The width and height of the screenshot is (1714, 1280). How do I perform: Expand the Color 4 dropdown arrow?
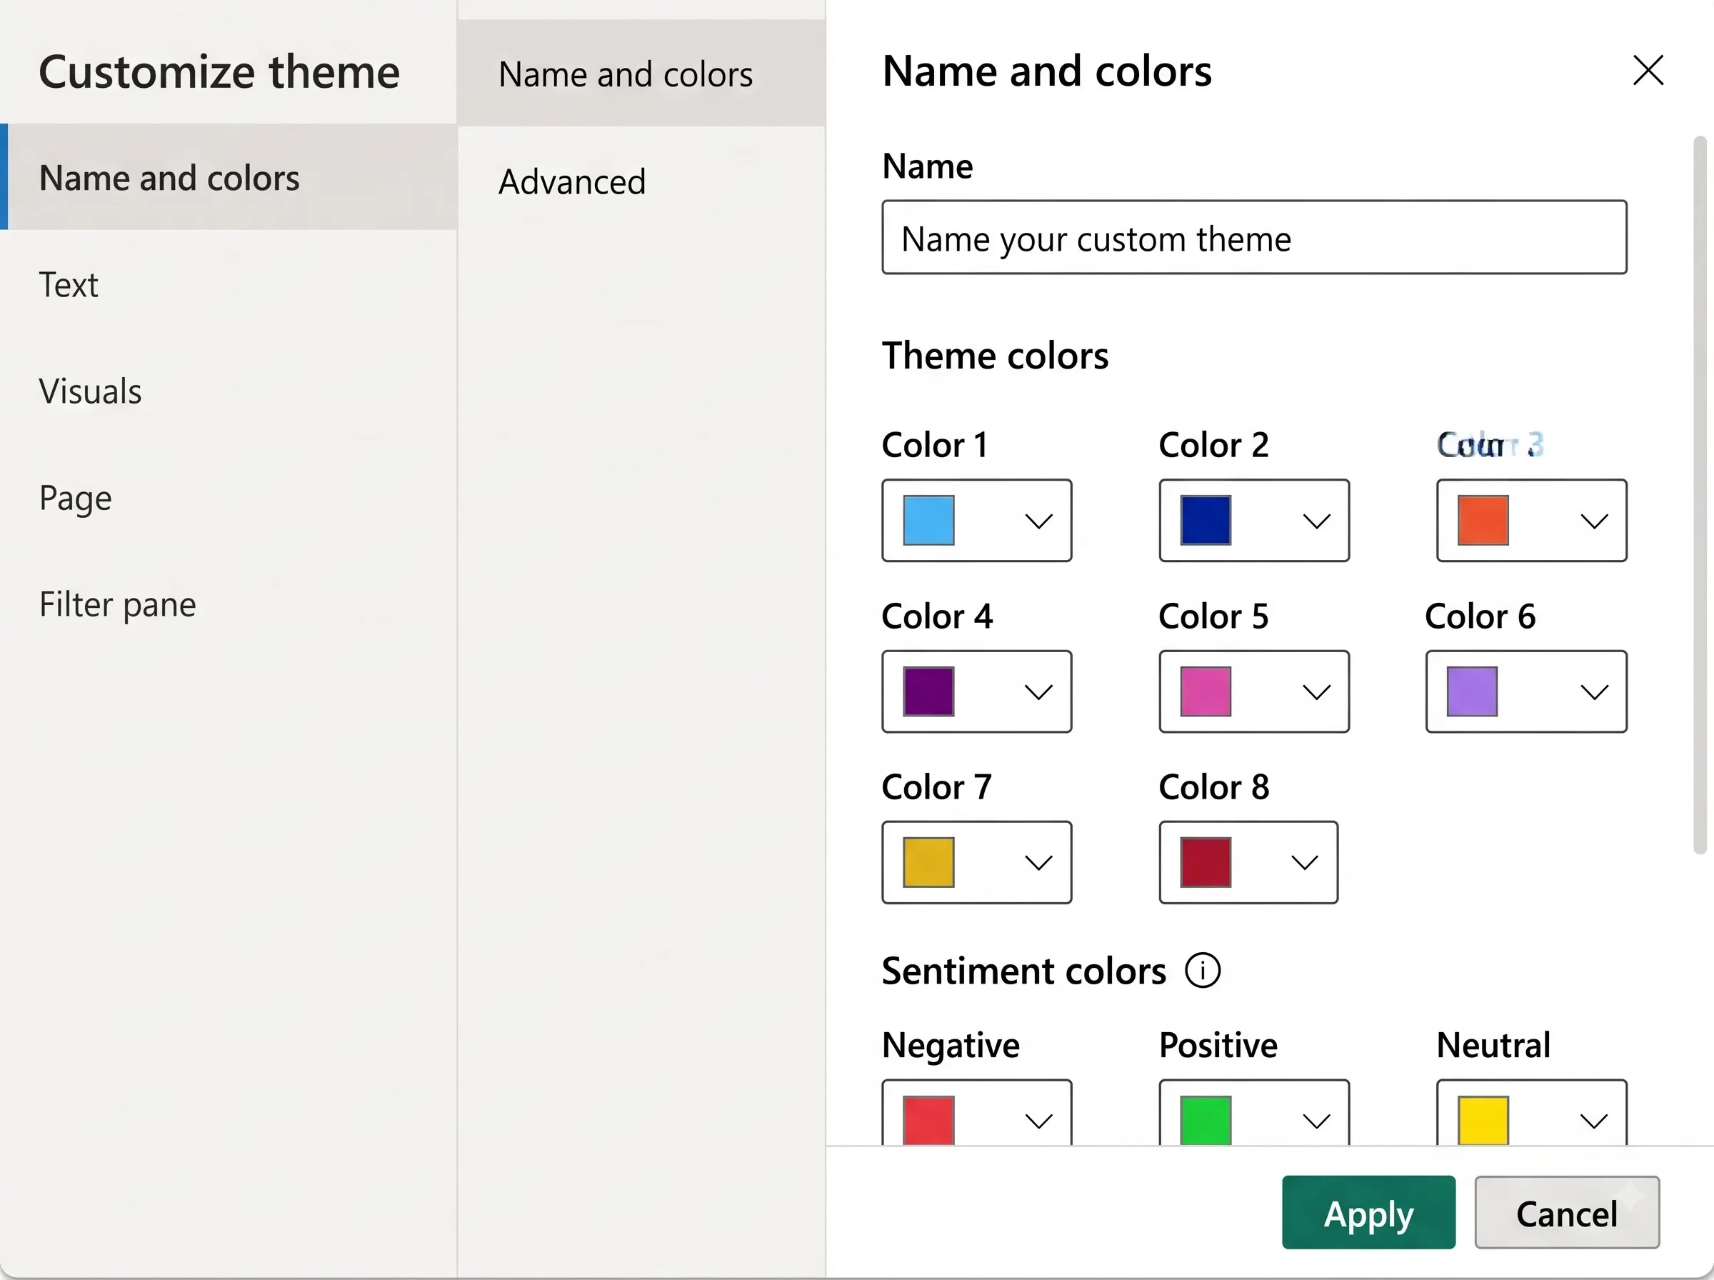[1038, 691]
